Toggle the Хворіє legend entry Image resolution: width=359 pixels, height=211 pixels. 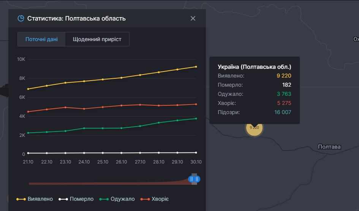(155, 199)
